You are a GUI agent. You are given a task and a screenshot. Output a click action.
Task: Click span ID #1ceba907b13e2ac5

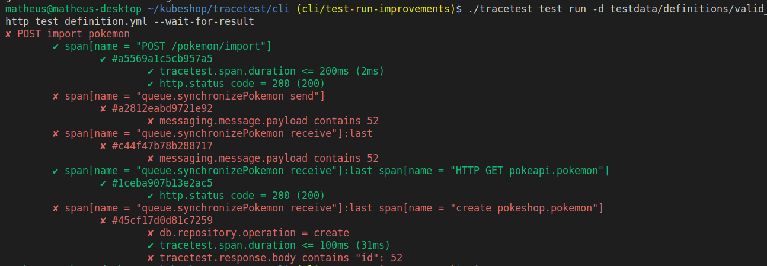(x=162, y=183)
